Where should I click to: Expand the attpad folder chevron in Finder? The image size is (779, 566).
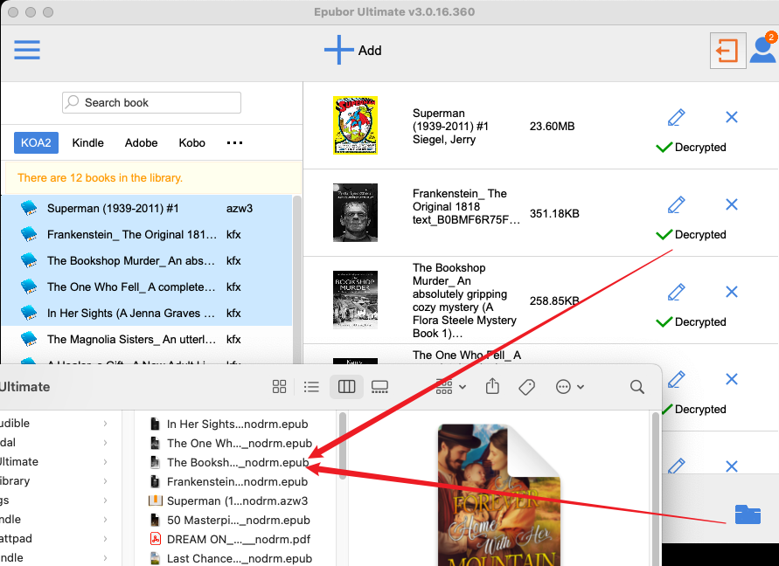pos(105,539)
